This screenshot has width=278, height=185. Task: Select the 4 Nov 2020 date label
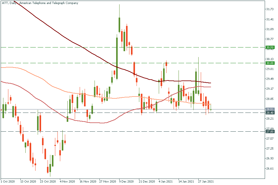[x=67, y=182]
